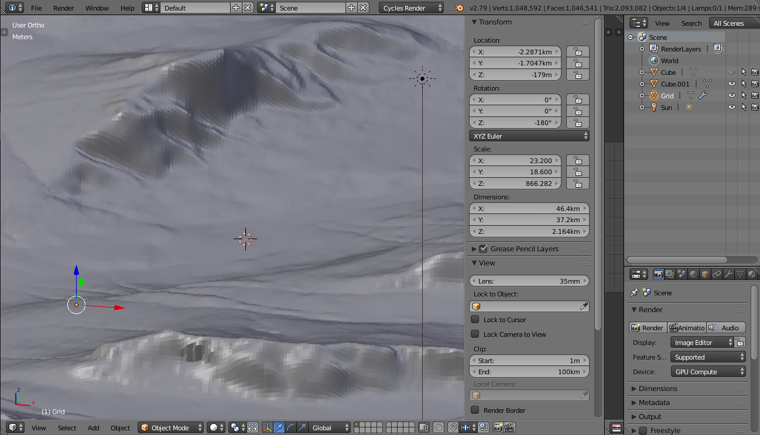Open the Window menu
The width and height of the screenshot is (760, 435).
[97, 8]
